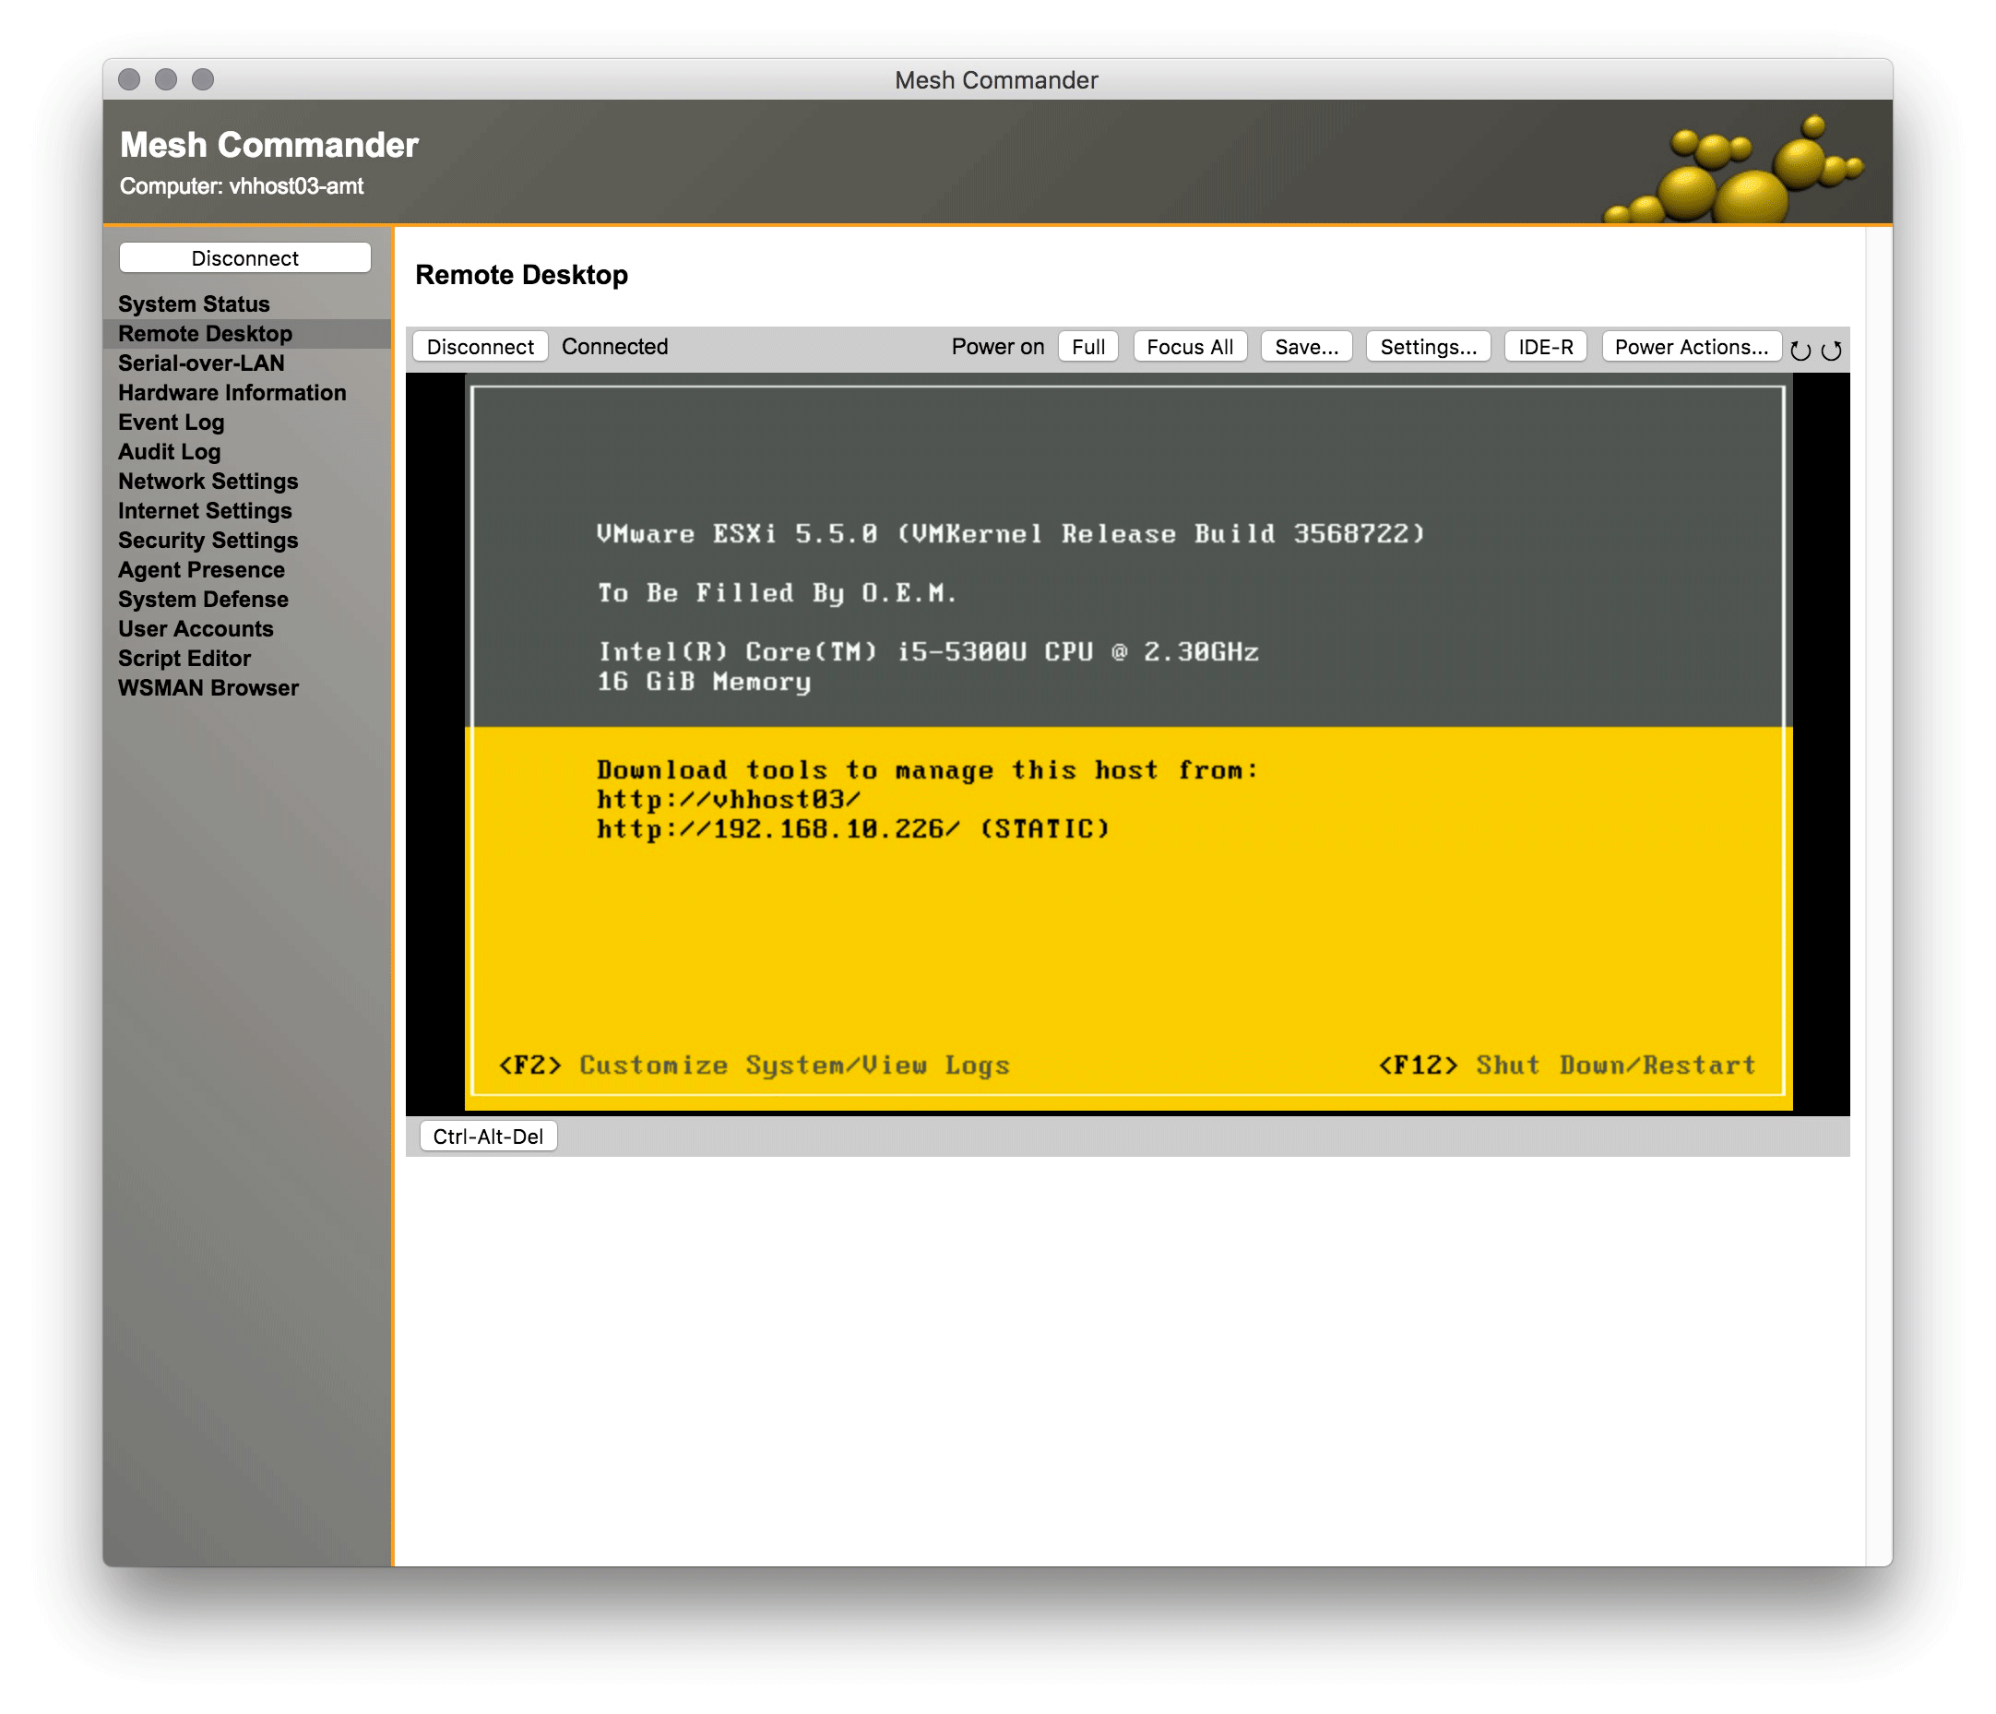Click the 'To Be Filled By O.E.M.' line
Screen dimensions: 1996x1714
778,592
